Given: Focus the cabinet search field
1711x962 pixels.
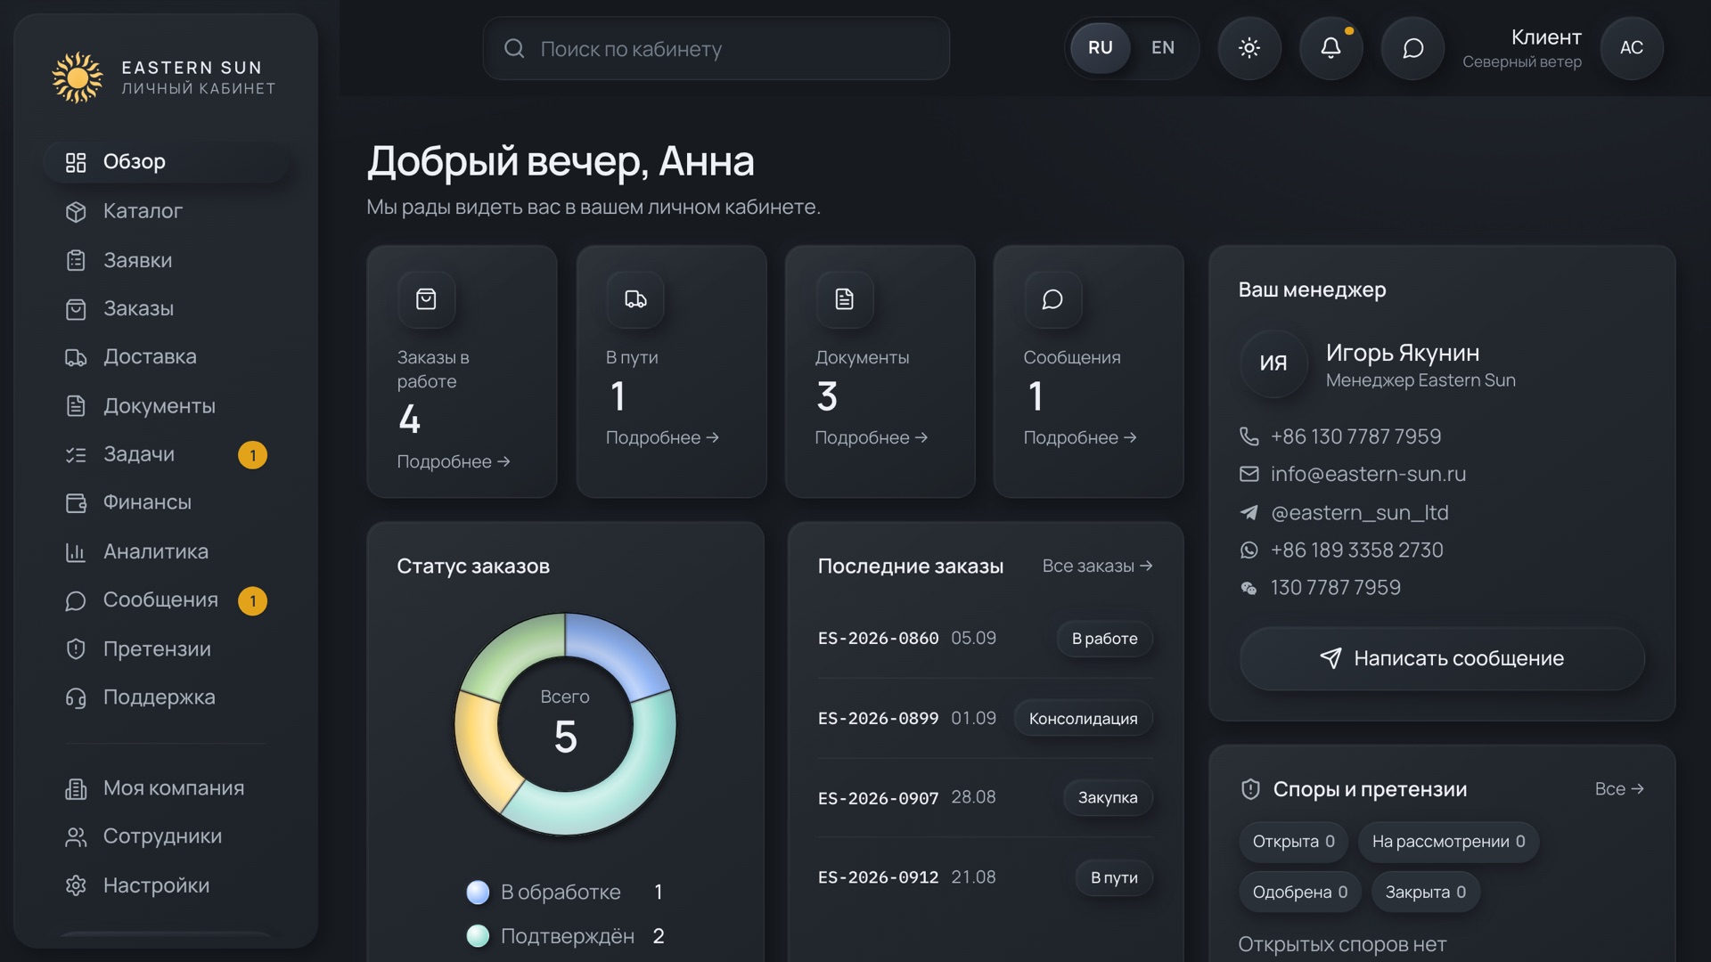Looking at the screenshot, I should pyautogui.click(x=716, y=48).
